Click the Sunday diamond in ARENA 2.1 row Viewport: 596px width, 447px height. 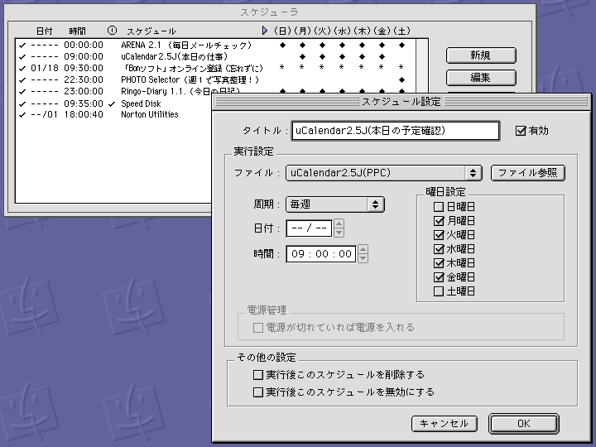click(282, 46)
